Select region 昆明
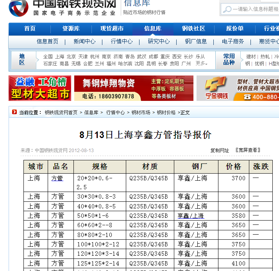The height and width of the screenshot is (271, 279). 151,64
